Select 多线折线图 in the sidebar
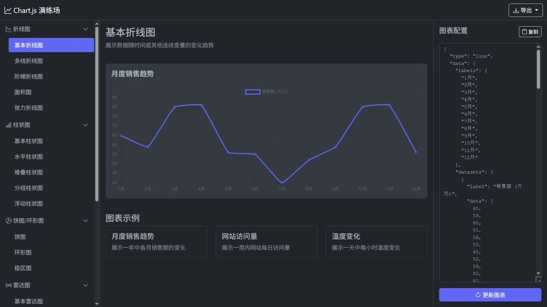This screenshot has height=307, width=547. [x=29, y=61]
